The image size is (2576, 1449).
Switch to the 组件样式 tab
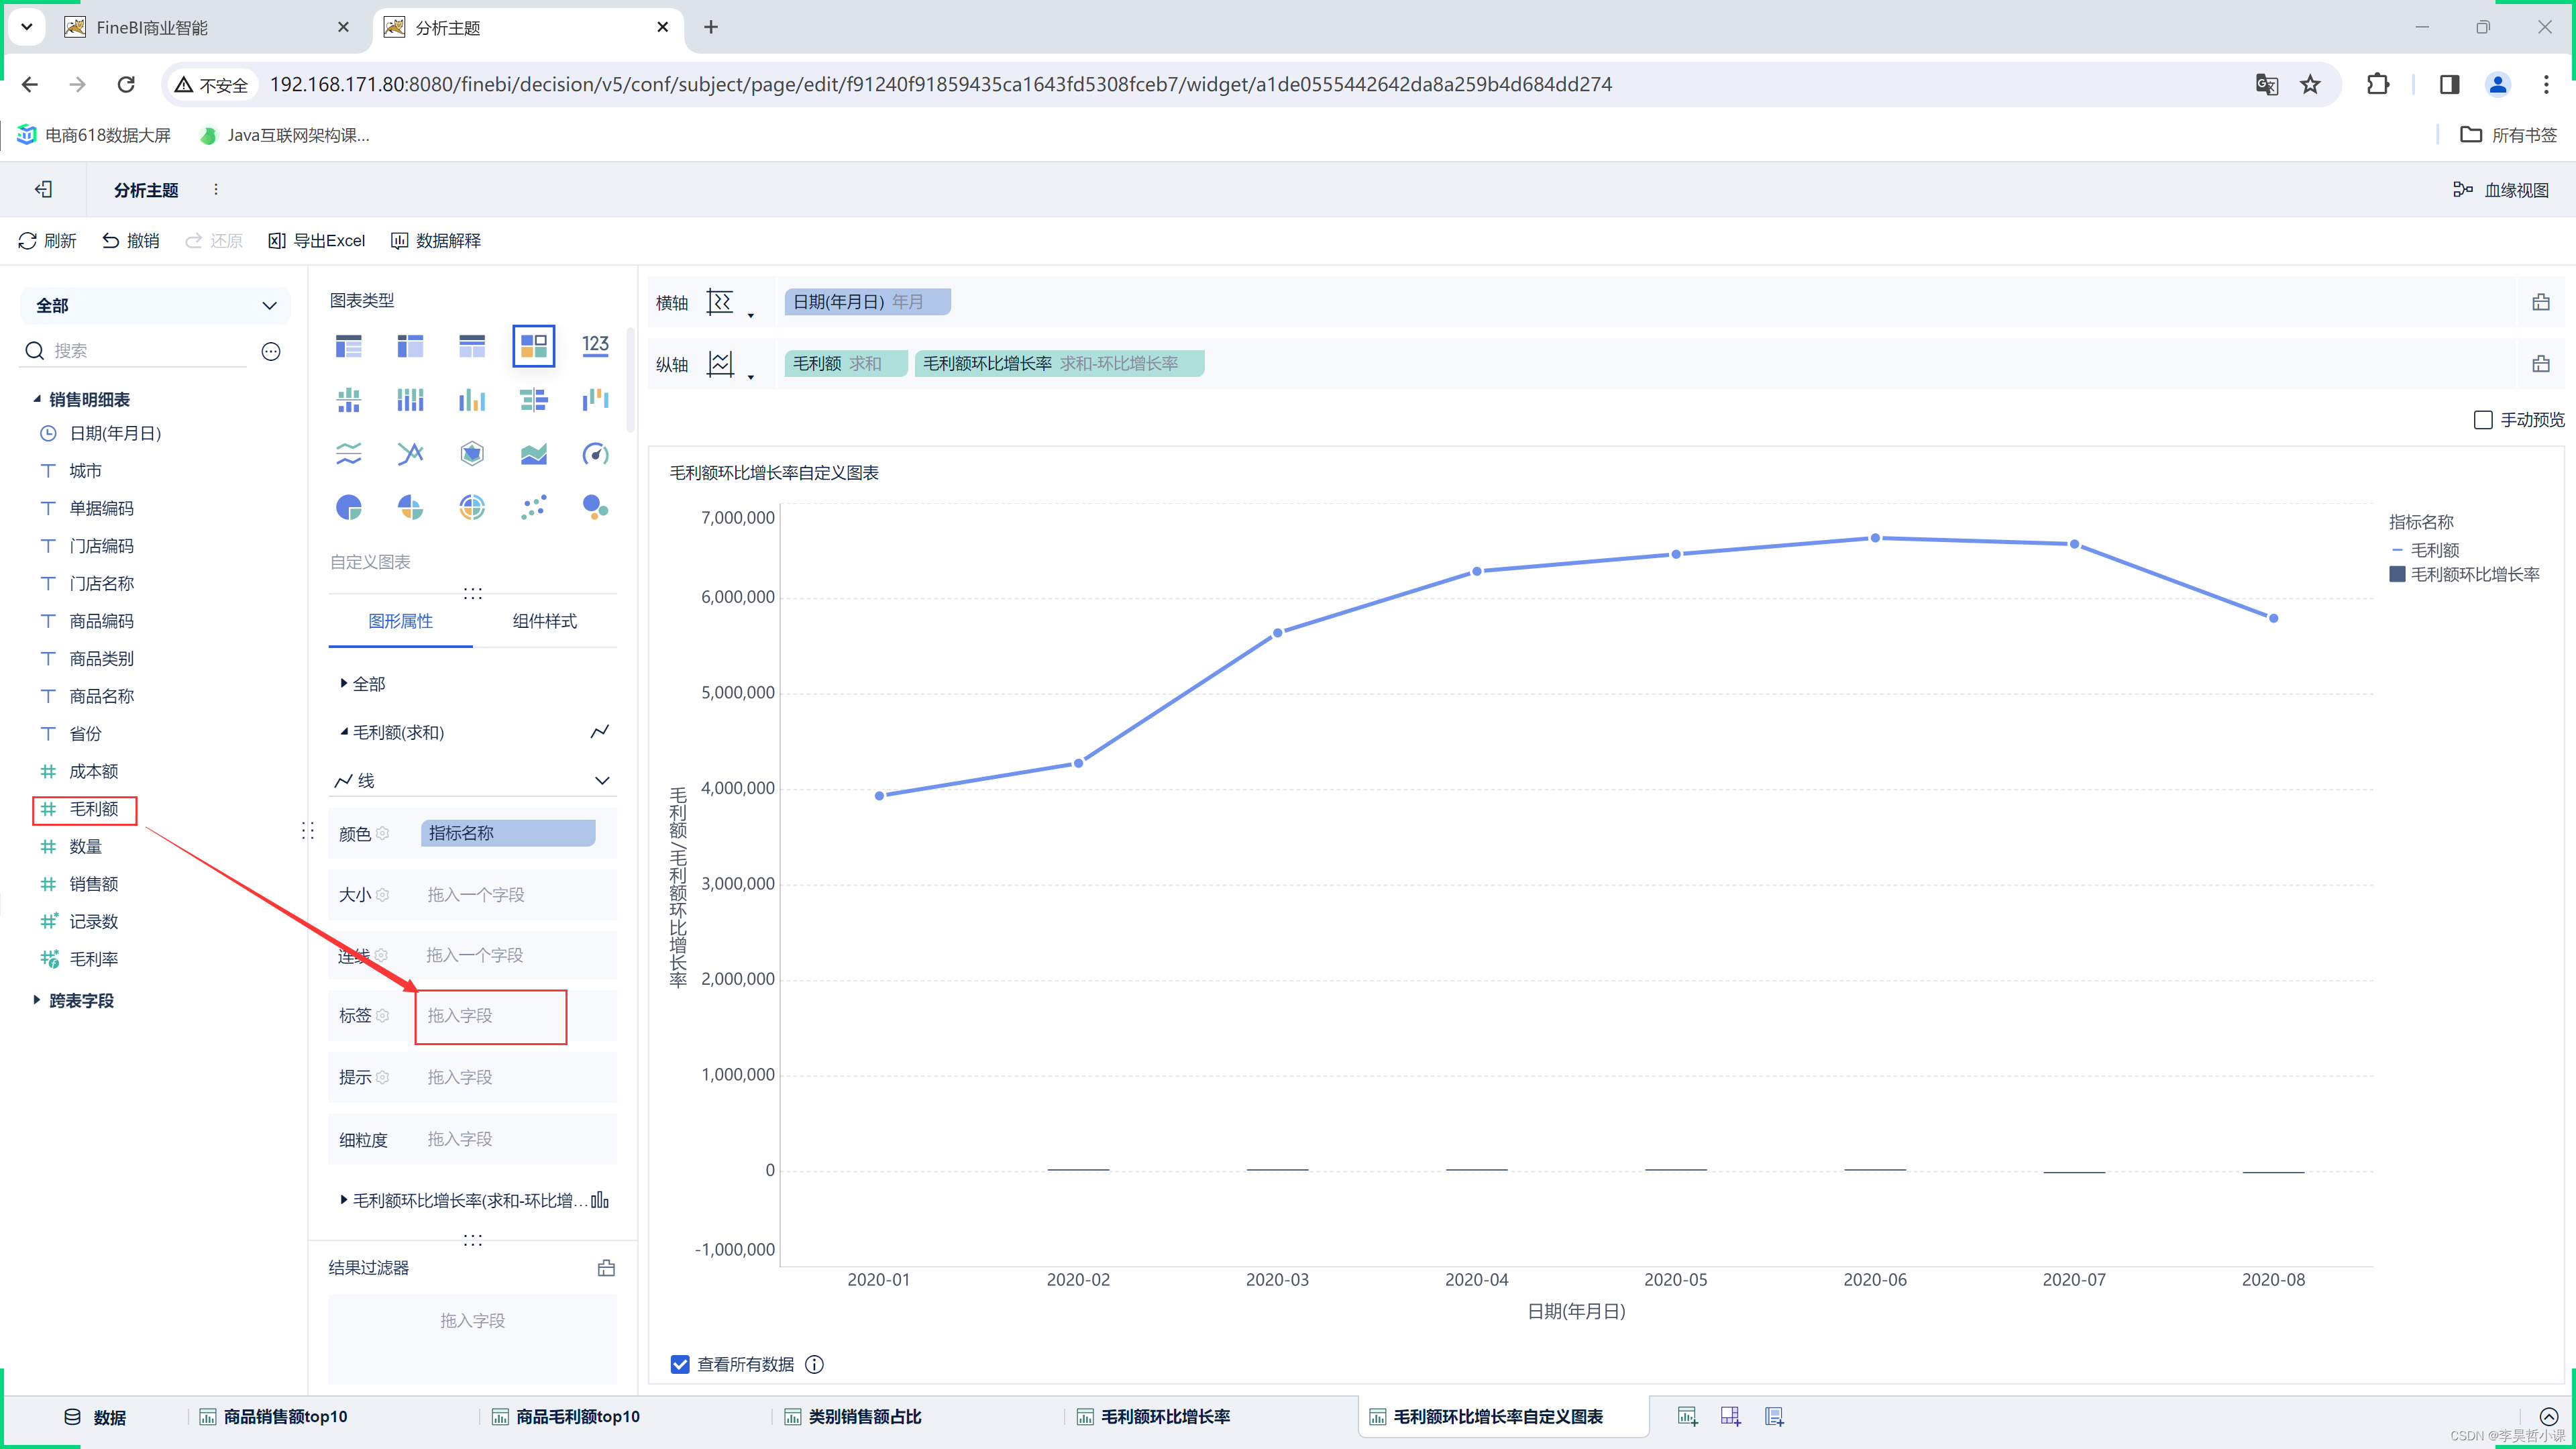pyautogui.click(x=545, y=621)
